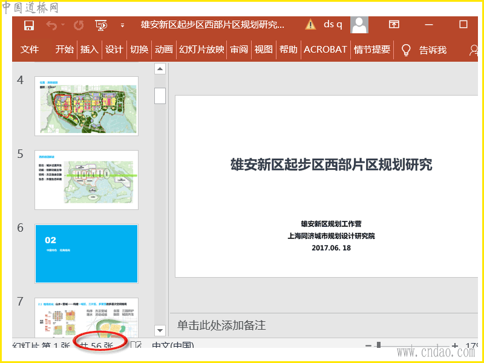
Task: Switch to the 设计 tab
Action: tap(114, 50)
